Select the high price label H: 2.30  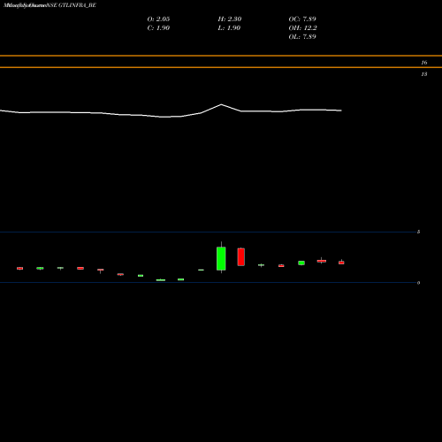click(230, 19)
